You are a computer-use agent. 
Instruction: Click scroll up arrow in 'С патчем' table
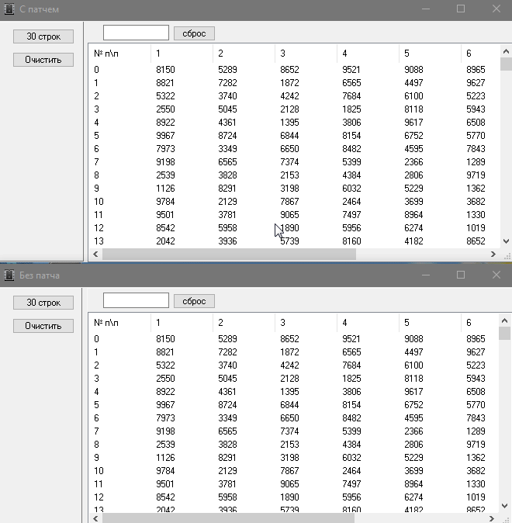point(506,51)
